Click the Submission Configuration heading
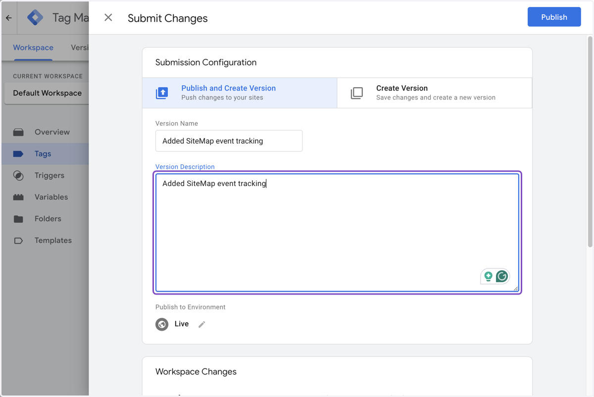Viewport: 594px width, 397px height. [x=206, y=62]
